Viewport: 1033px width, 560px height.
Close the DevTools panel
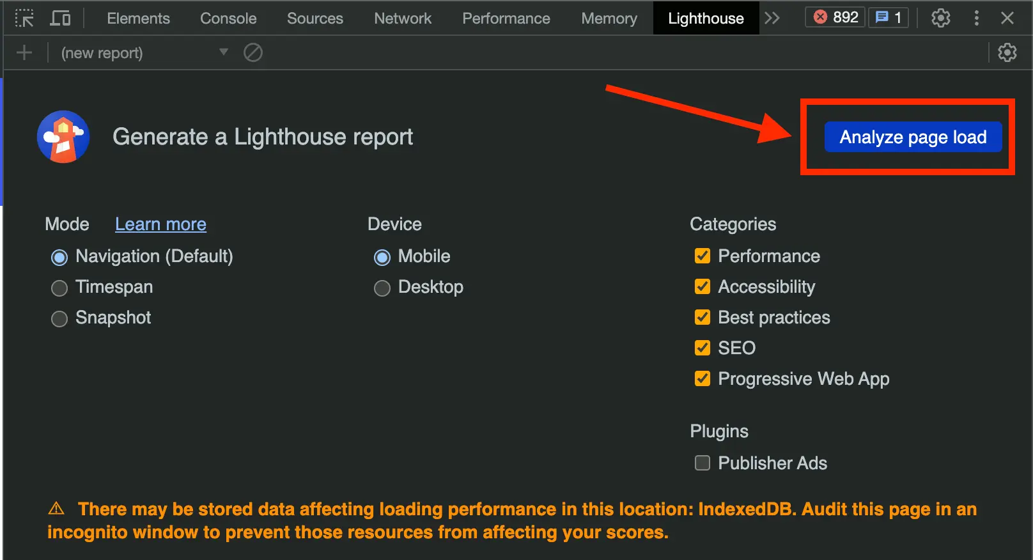pyautogui.click(x=1007, y=18)
